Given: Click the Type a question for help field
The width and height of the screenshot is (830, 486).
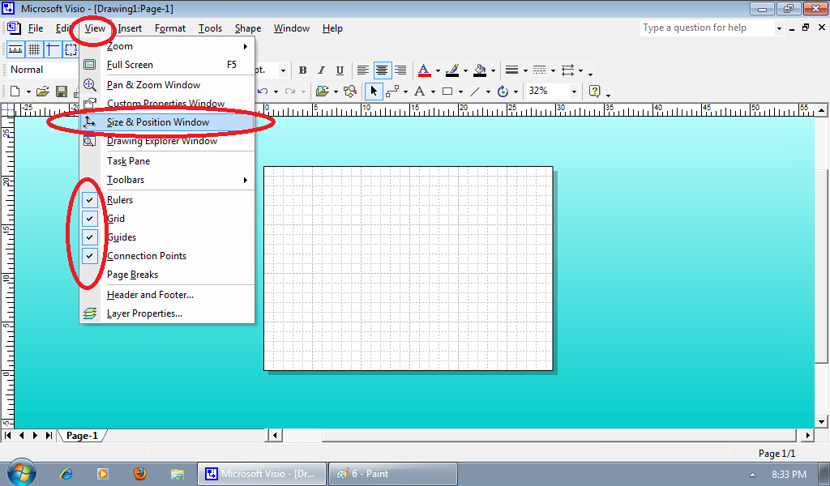Looking at the screenshot, I should pyautogui.click(x=707, y=28).
